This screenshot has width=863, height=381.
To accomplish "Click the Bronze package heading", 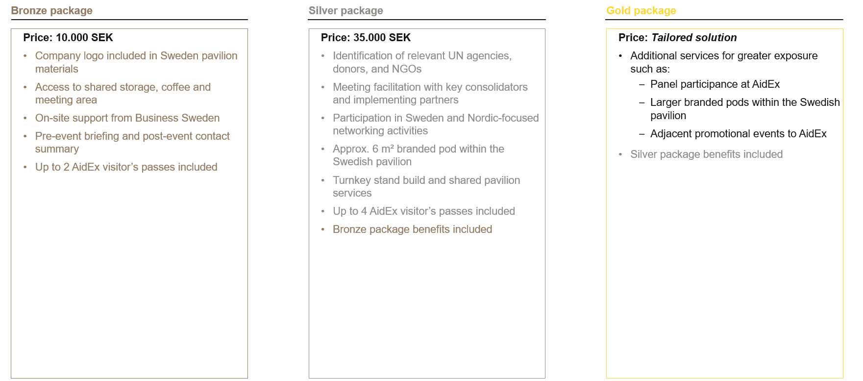I will (x=51, y=11).
